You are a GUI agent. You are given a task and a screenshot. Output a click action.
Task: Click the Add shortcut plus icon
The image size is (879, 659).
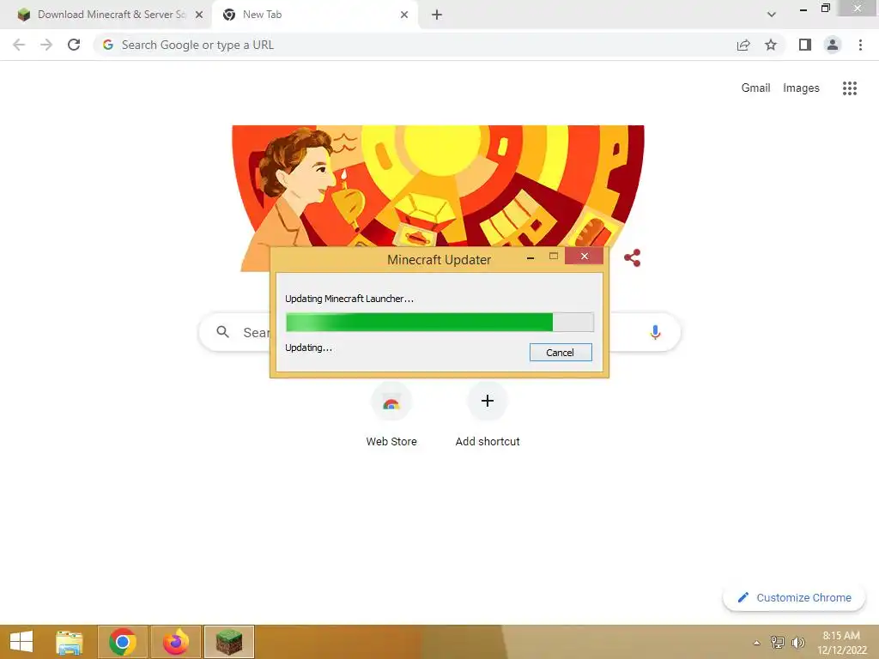pyautogui.click(x=488, y=401)
